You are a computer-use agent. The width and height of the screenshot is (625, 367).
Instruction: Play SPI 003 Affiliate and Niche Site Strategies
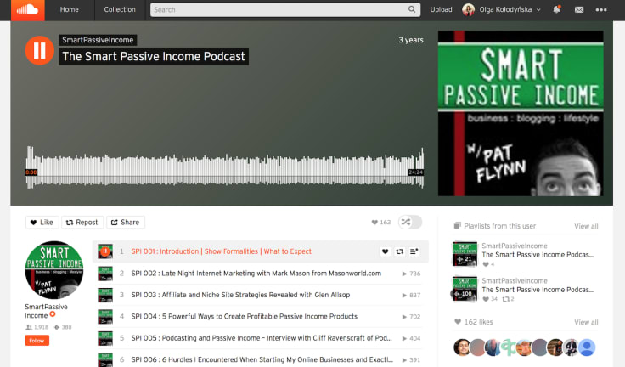240,295
